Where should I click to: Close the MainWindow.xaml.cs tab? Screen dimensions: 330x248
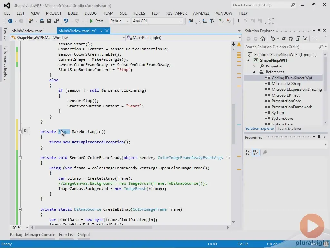[107, 31]
